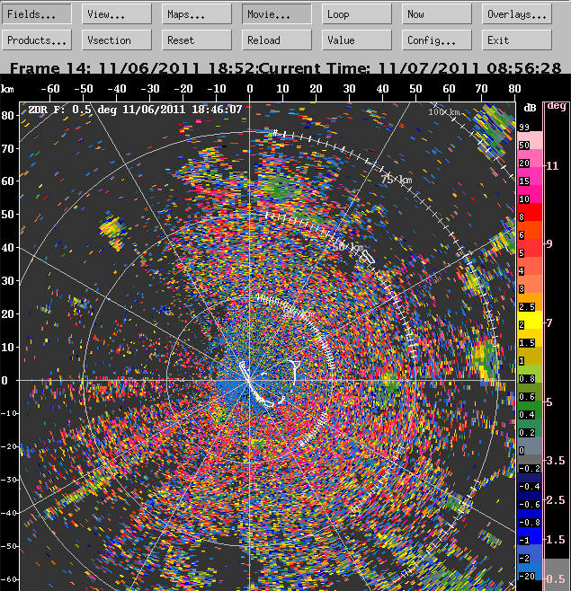
Task: Click the 50 km range ring label
Action: click(348, 247)
